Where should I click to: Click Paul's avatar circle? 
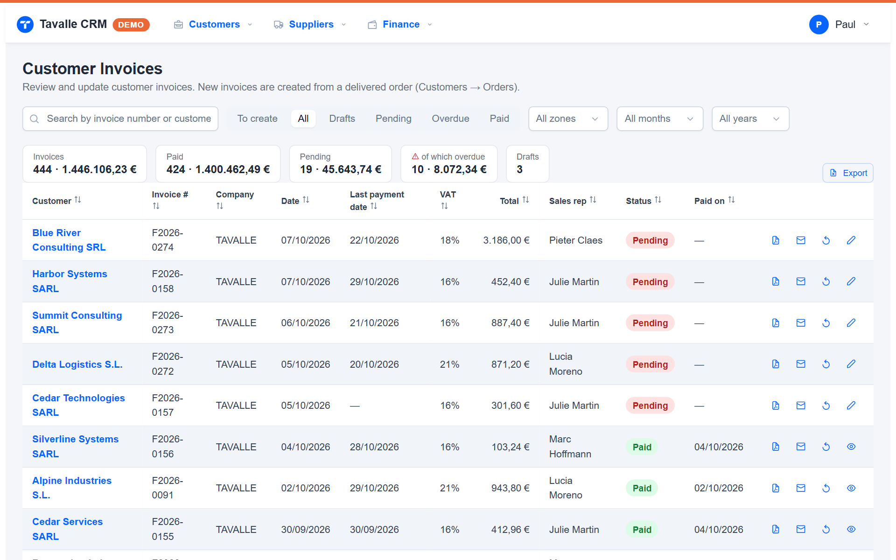click(x=819, y=24)
